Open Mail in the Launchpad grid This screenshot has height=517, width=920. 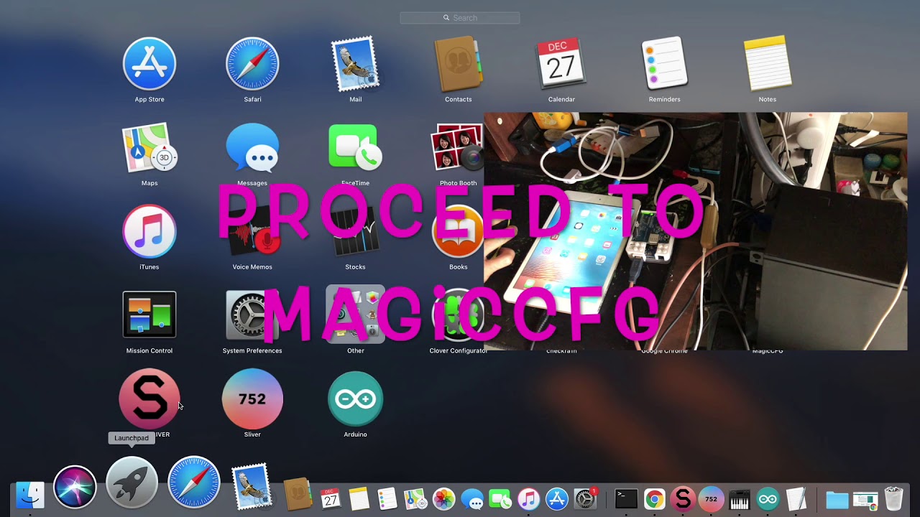356,64
